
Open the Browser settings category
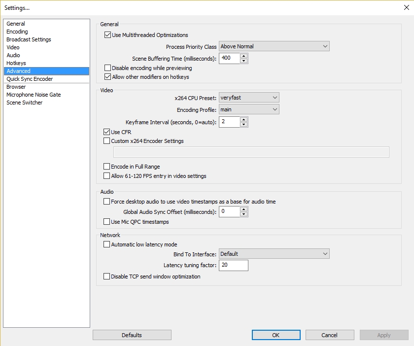[x=16, y=86]
